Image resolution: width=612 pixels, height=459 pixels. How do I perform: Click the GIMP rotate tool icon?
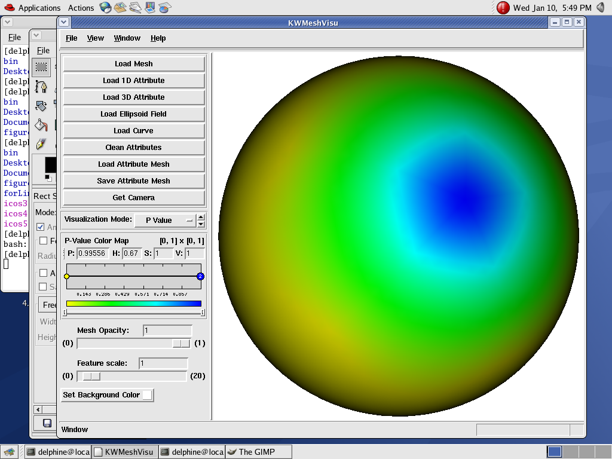[x=41, y=105]
